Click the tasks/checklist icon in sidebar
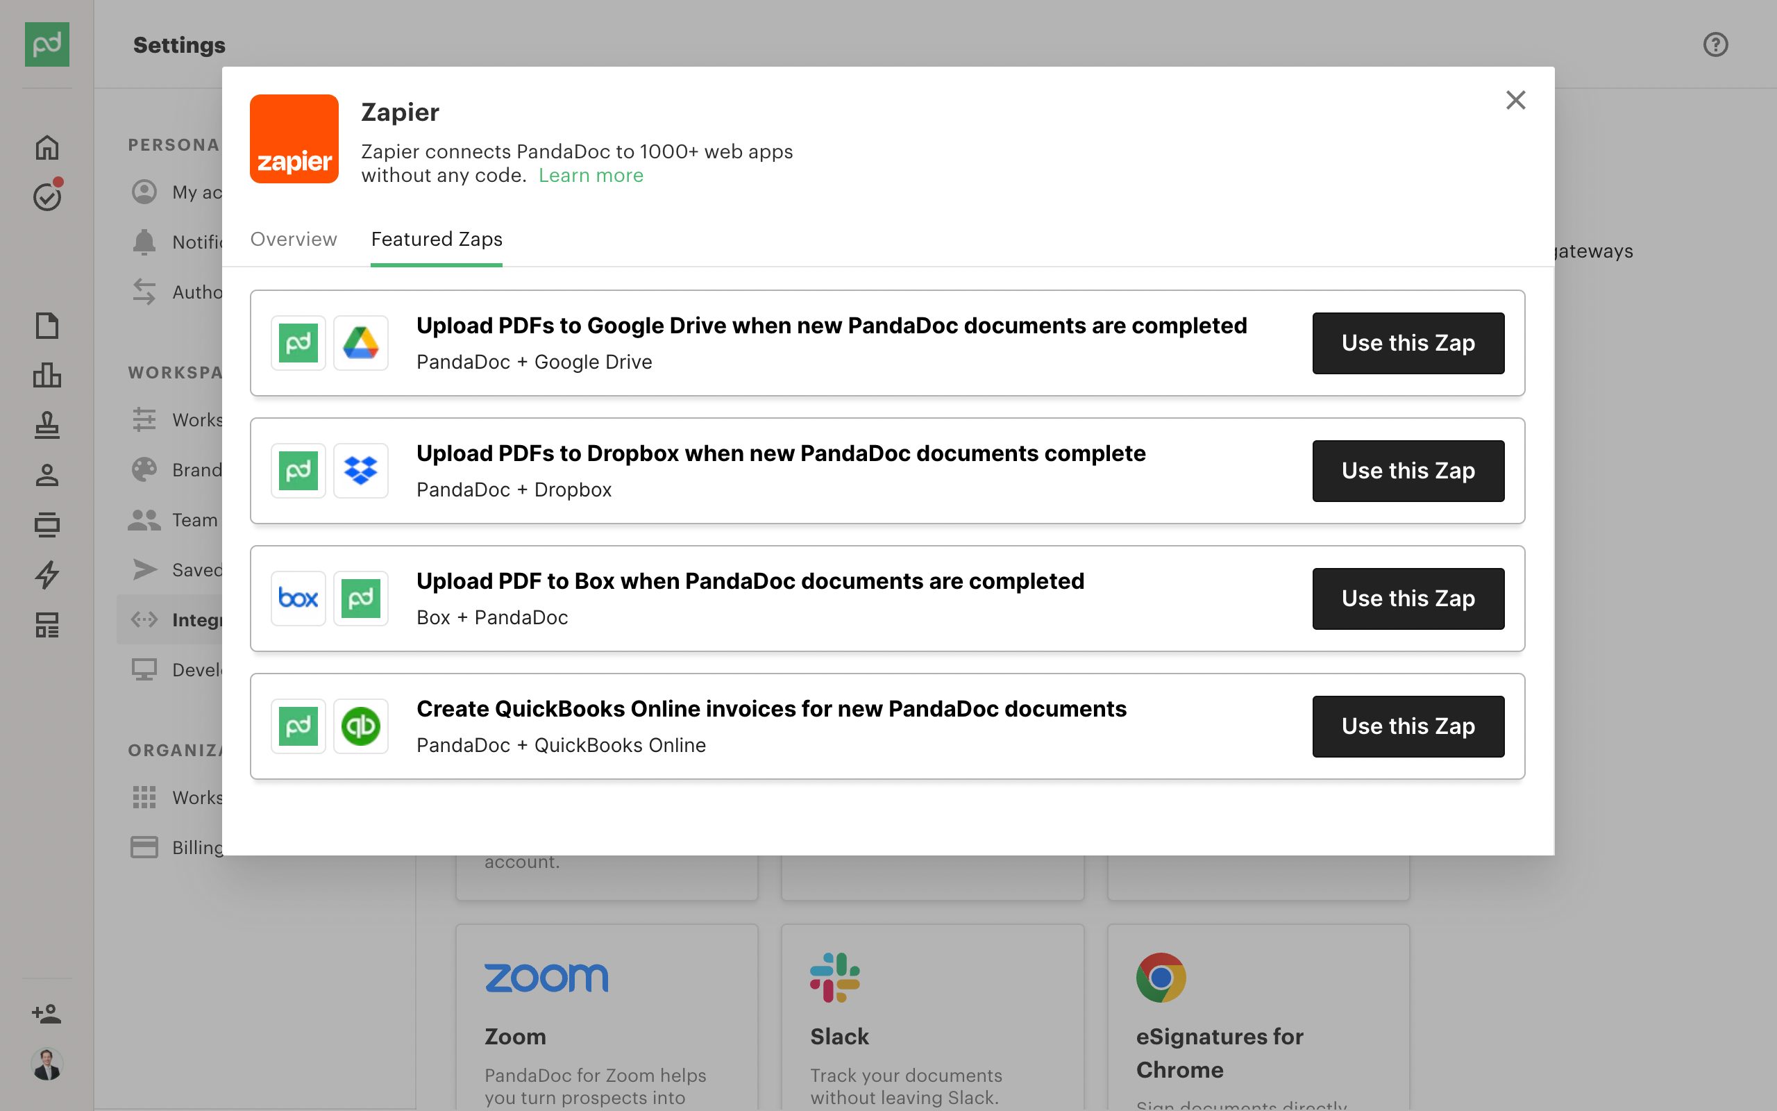This screenshot has height=1111, width=1777. [46, 197]
